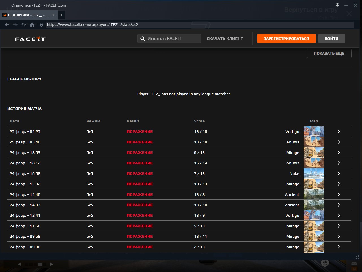Click the Дата column header
Viewport: 362px width, 272px height.
click(14, 121)
